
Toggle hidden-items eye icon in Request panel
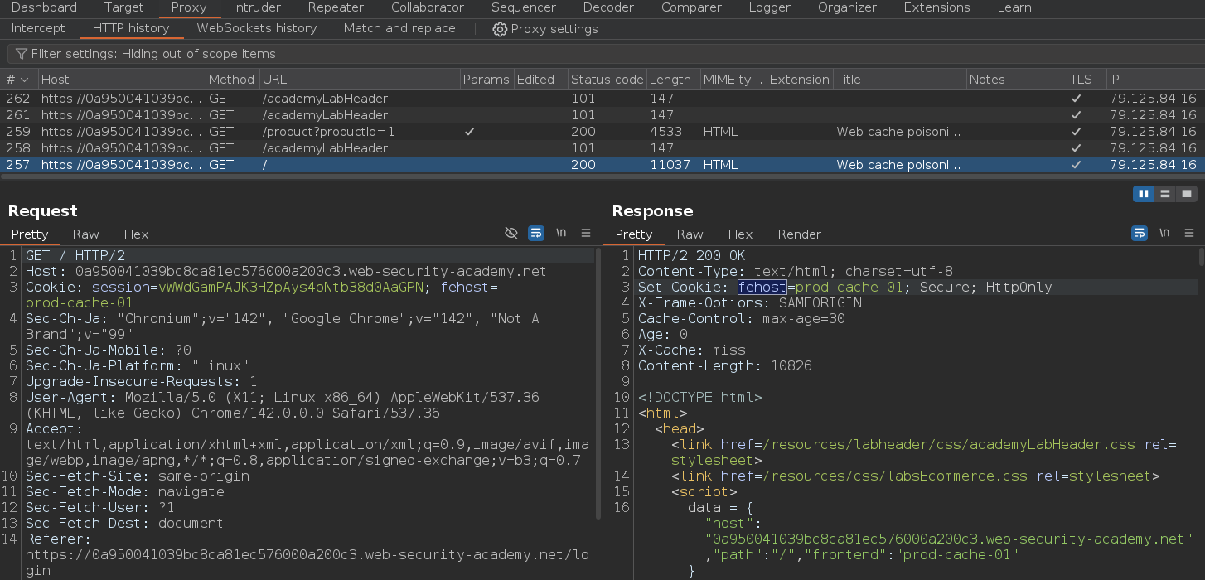tap(511, 234)
